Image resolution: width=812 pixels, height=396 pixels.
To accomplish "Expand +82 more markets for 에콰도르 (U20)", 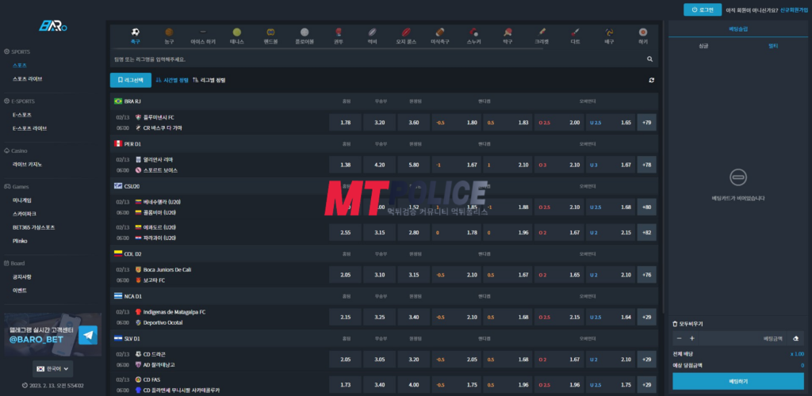I will click(646, 233).
